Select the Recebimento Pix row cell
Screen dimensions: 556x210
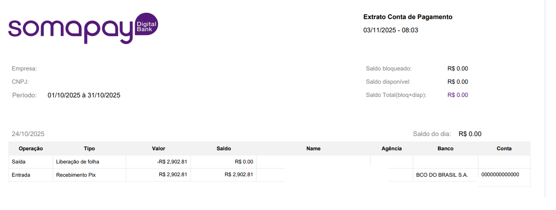90,175
